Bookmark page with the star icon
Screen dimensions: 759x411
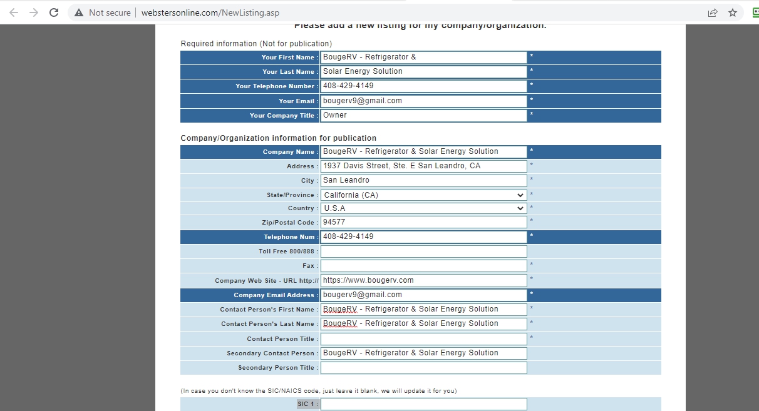point(732,13)
